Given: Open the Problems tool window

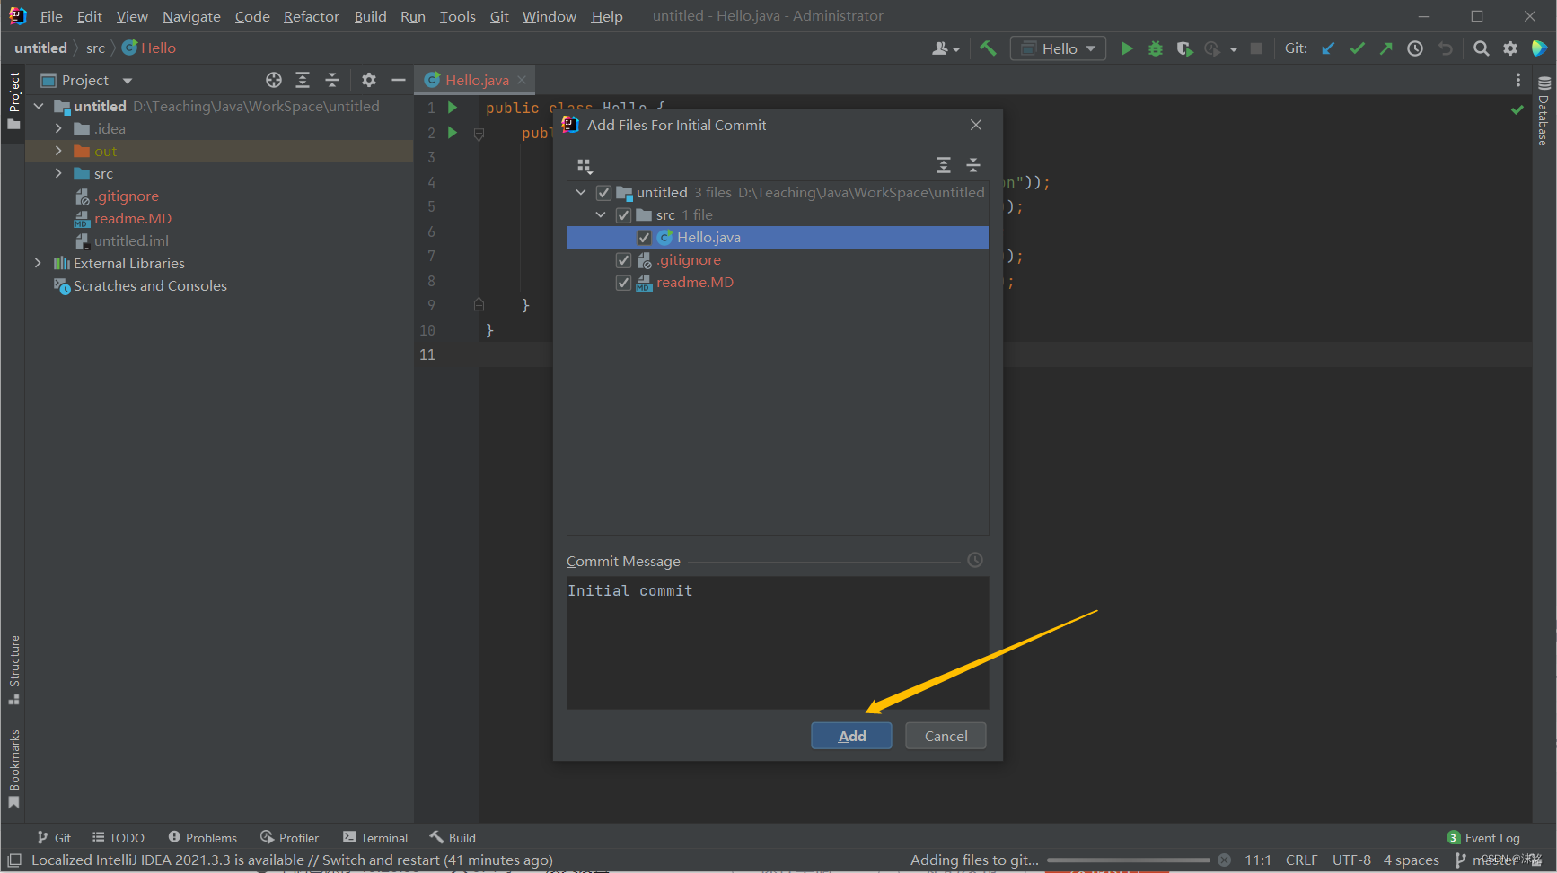Looking at the screenshot, I should 203,838.
